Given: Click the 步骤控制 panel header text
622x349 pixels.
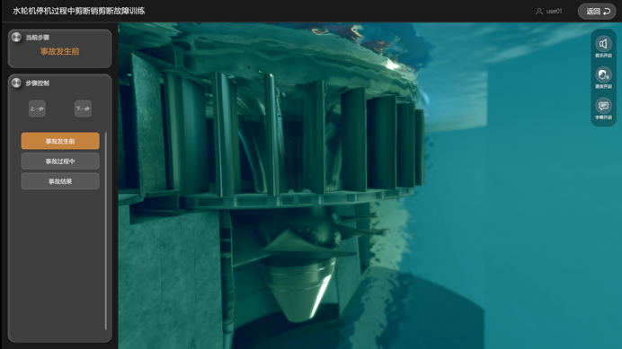Looking at the screenshot, I should 37,83.
